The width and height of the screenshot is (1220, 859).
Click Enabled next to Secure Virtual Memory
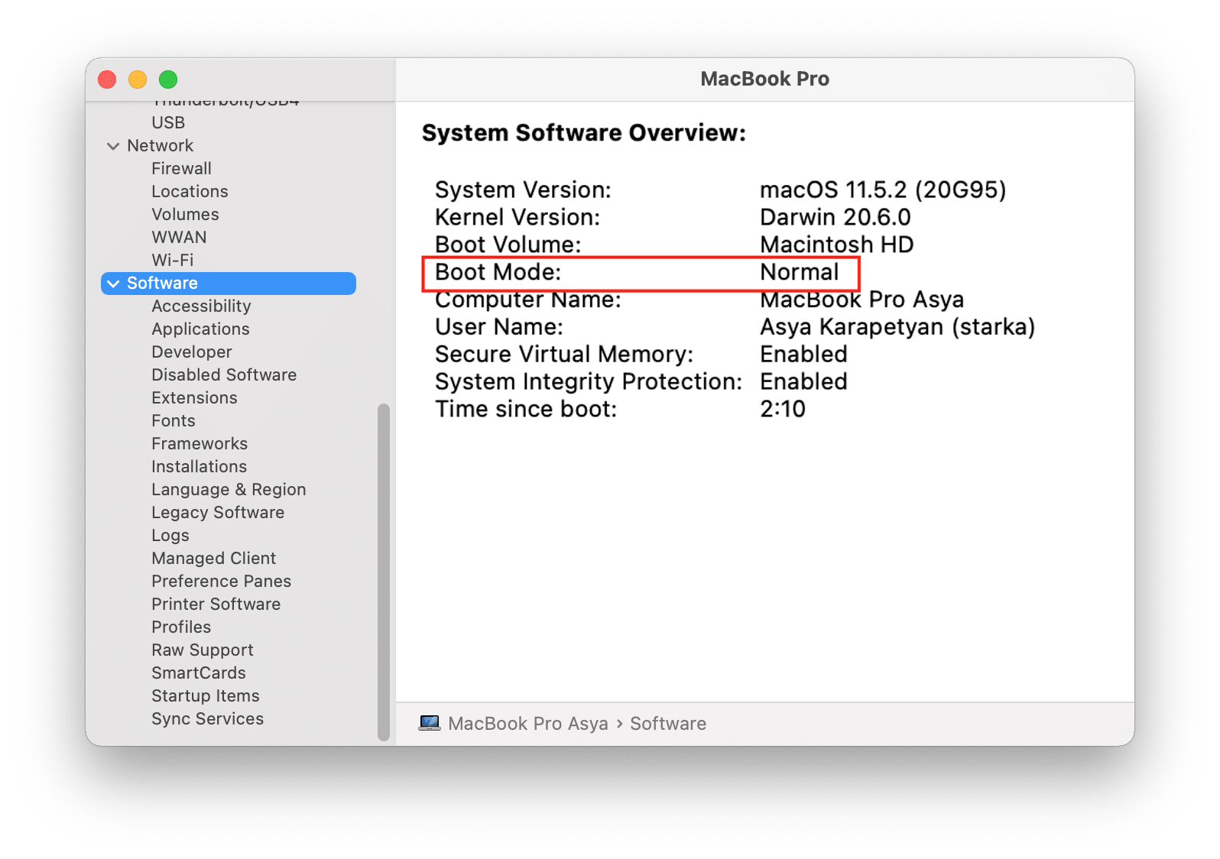[x=803, y=355]
